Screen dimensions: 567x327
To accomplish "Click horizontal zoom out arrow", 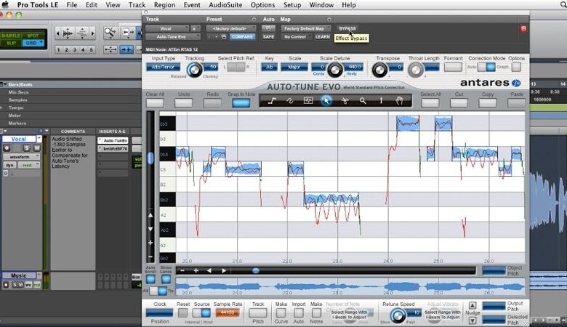I will click(57, 33).
